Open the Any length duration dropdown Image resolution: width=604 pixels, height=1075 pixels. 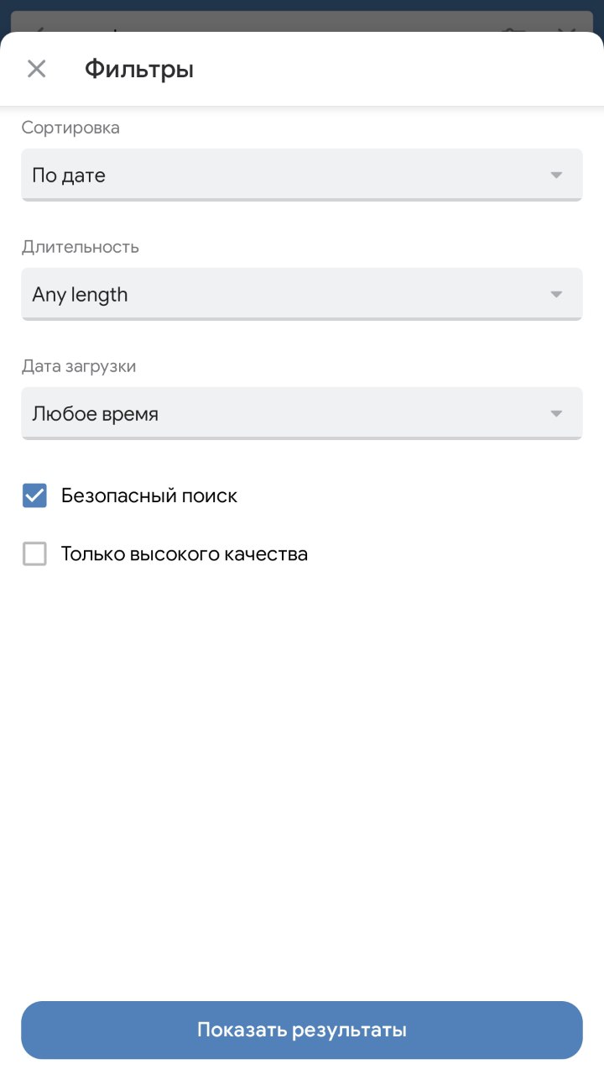[285, 295]
